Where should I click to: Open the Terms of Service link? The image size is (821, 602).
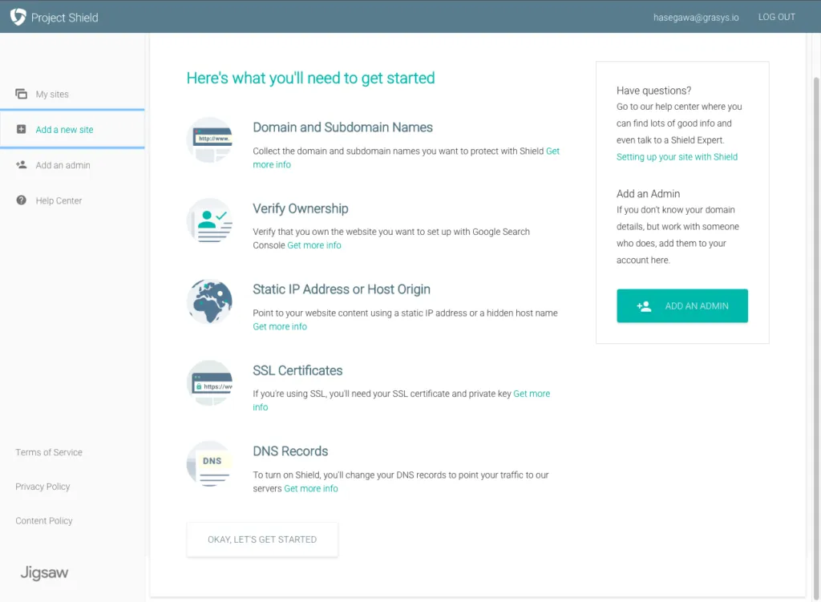[x=49, y=452]
